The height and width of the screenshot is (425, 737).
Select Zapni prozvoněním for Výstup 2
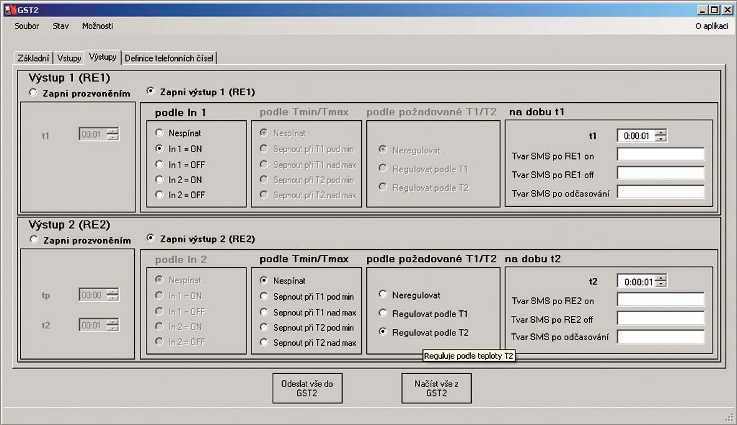coord(80,240)
